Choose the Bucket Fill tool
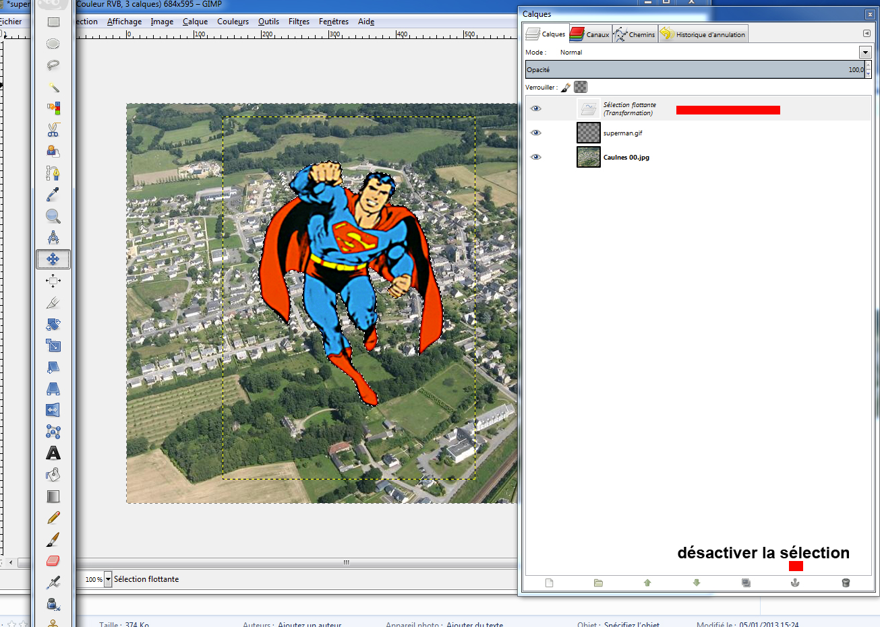This screenshot has width=880, height=627. click(53, 475)
